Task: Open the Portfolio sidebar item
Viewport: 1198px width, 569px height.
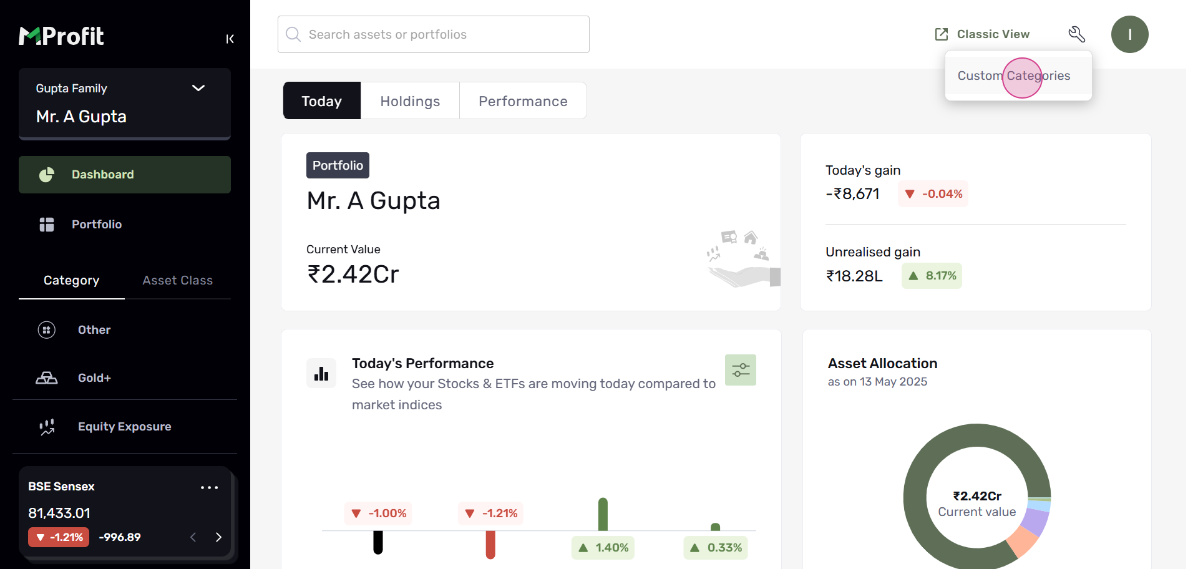Action: (x=97, y=225)
